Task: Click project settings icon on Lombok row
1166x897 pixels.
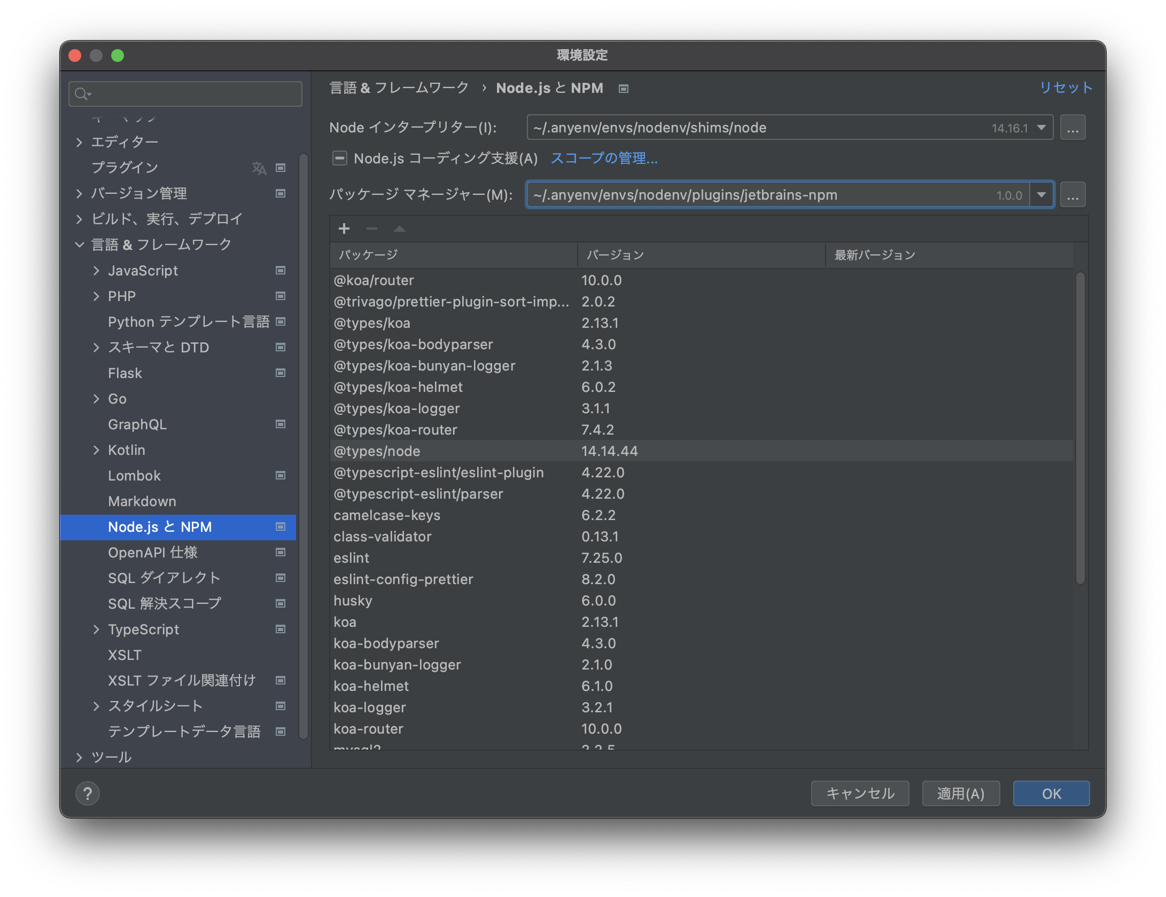Action: pos(280,476)
